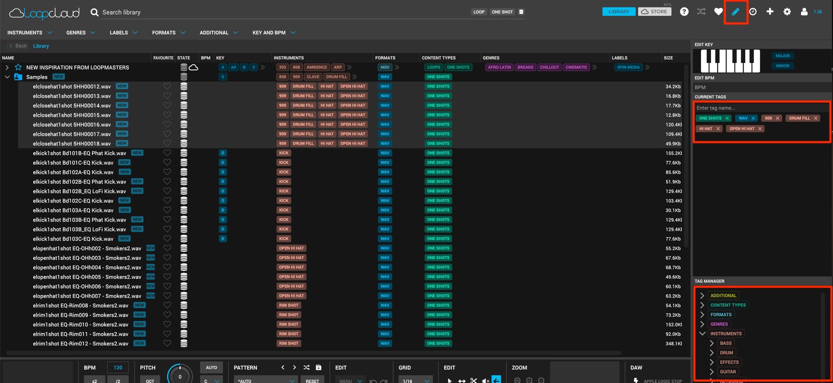Open the FORMATS filter dropdown

tap(169, 33)
